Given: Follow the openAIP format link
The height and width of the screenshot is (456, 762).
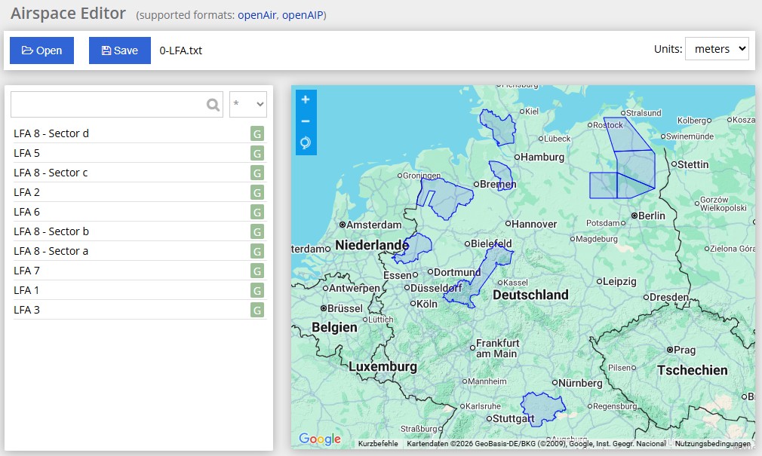Looking at the screenshot, I should 303,15.
